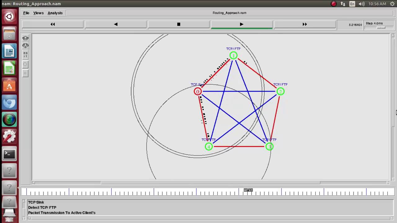Viewport: 397px width, 223px height.
Task: Open the Ubuntu Dash launcher
Action: click(x=9, y=17)
